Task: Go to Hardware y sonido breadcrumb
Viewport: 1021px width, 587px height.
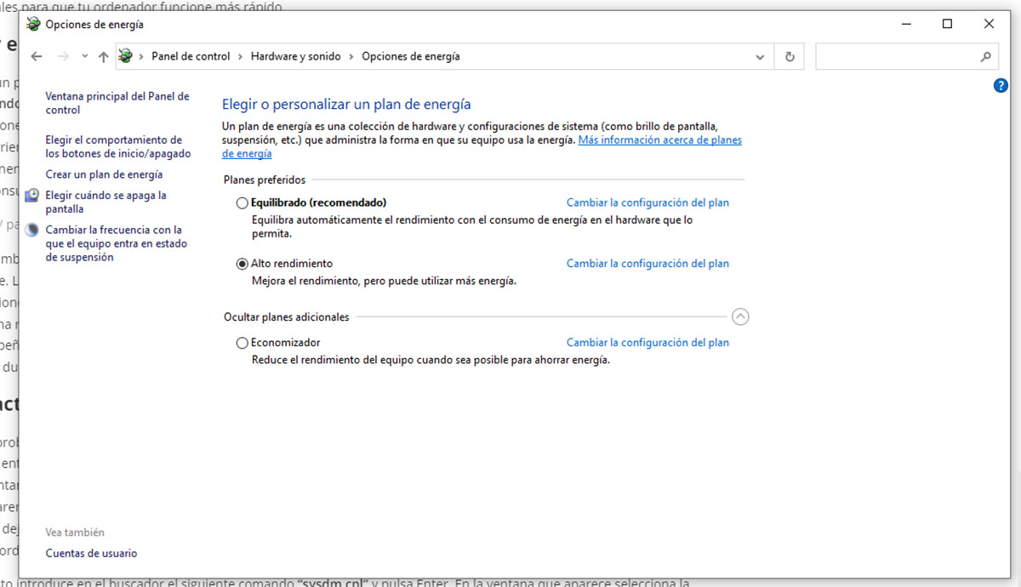Action: click(x=295, y=57)
